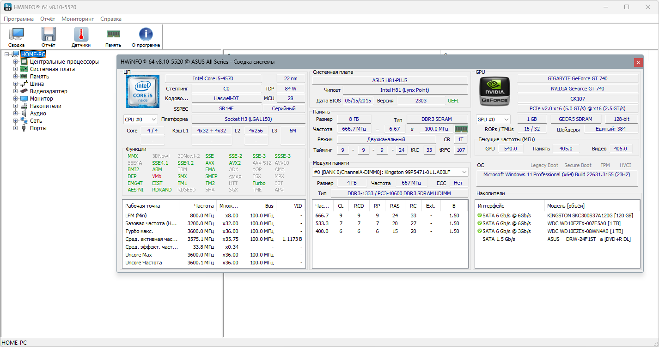Click the KINGSTON SKC300S37A120G drive entry

tap(590, 215)
